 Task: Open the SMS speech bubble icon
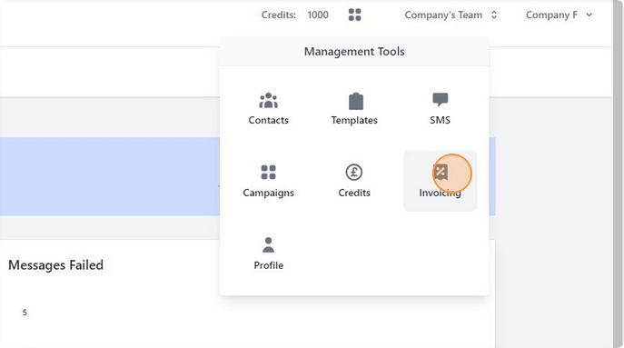tap(441, 100)
